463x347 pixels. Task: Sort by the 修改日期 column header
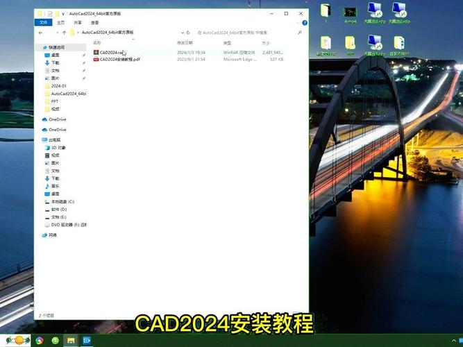pos(185,43)
